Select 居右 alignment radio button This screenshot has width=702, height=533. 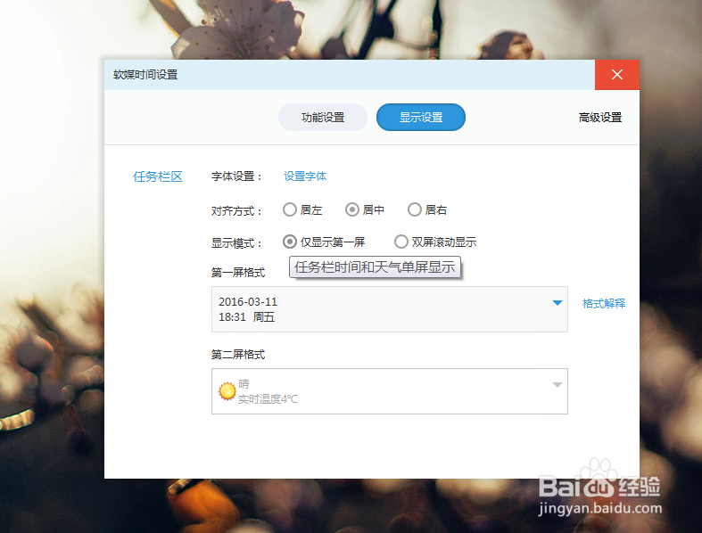(415, 209)
